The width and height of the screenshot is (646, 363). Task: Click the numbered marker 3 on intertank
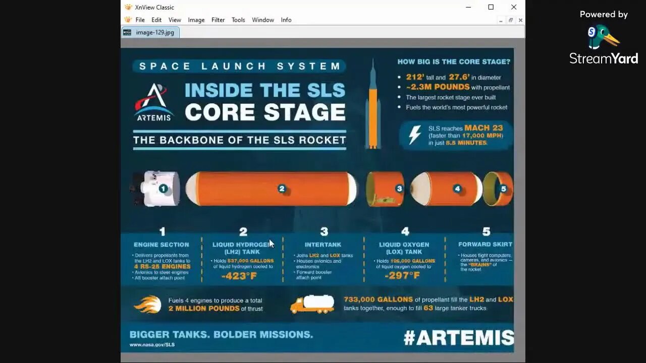pos(399,189)
